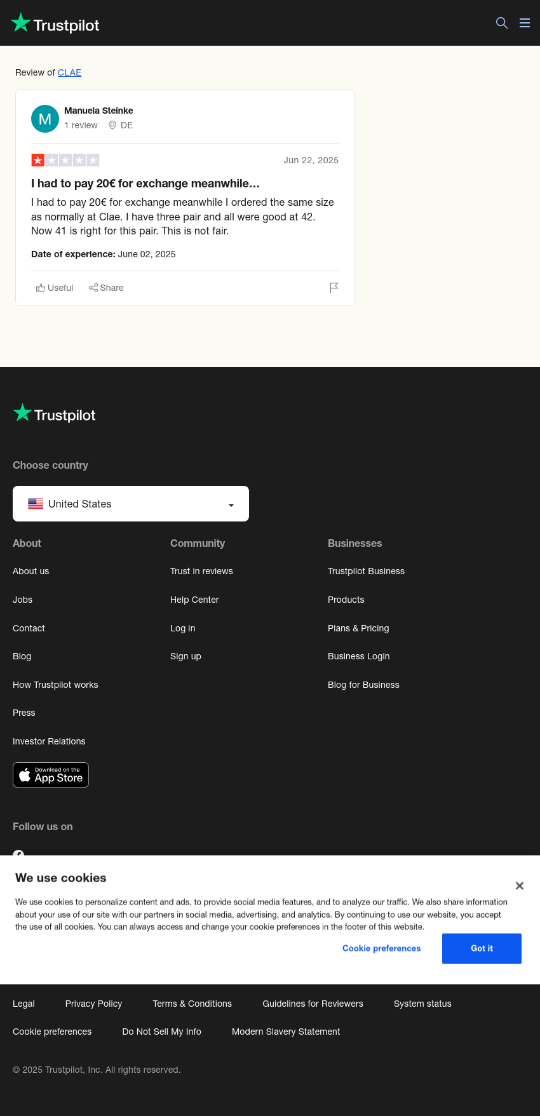The height and width of the screenshot is (1116, 540).
Task: Select Terms & Conditions in footer menu
Action: (x=192, y=1004)
